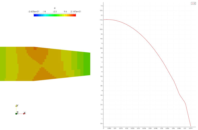Image resolution: width=198 pixels, height=130 pixels.
Task: Click the 2.147e+01 maximum legend label
Action: coord(76,11)
